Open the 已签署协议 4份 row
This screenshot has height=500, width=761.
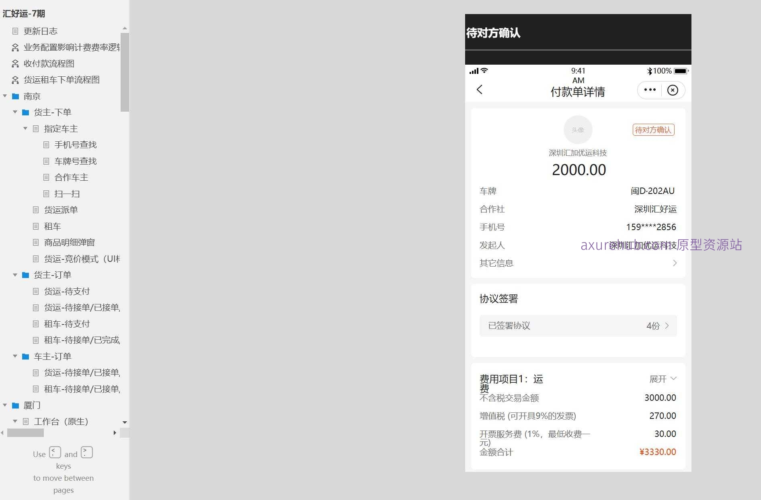click(x=578, y=326)
